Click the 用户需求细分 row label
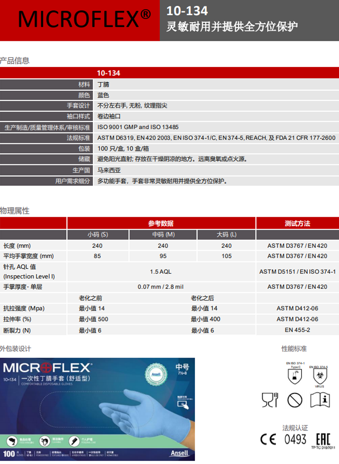This screenshot has height=464, width=339. coord(73,181)
